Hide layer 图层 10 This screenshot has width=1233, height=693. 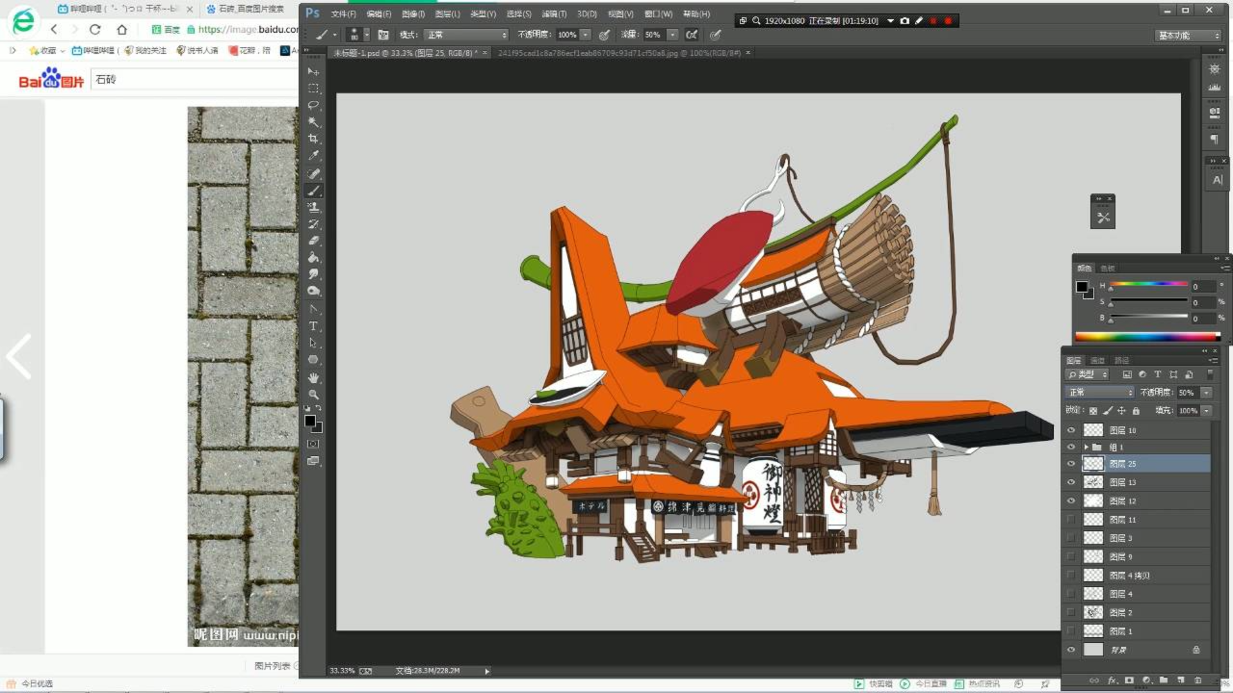1071,431
